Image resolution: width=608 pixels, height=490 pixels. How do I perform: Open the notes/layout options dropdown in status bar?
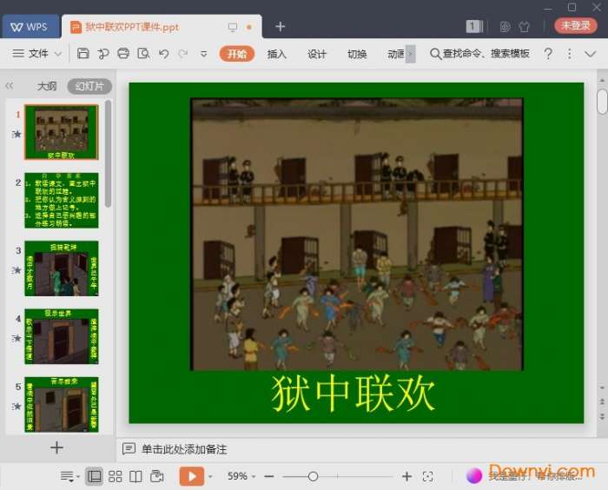69,476
